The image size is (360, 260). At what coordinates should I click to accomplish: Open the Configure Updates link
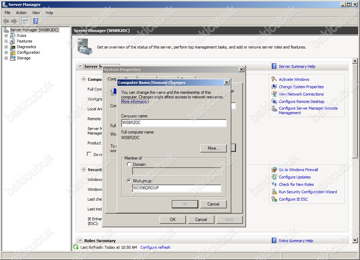pos(295,177)
